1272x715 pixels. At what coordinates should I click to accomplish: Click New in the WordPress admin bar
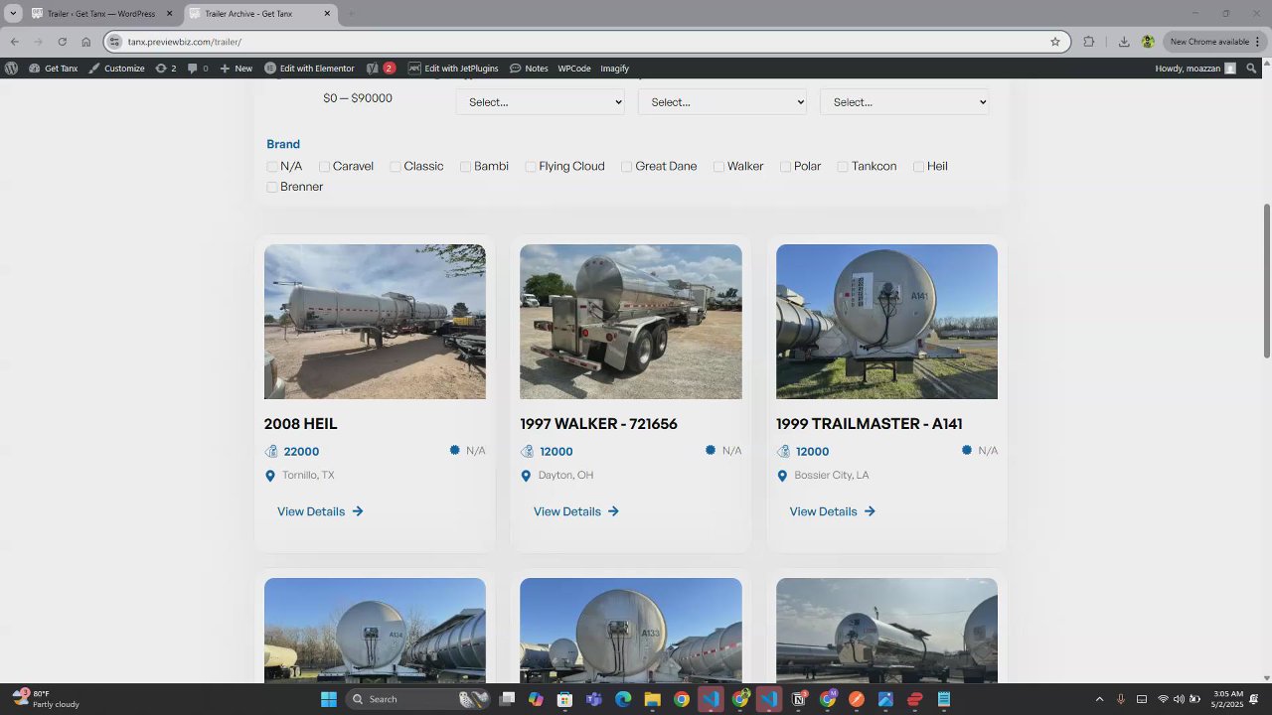[x=237, y=69]
